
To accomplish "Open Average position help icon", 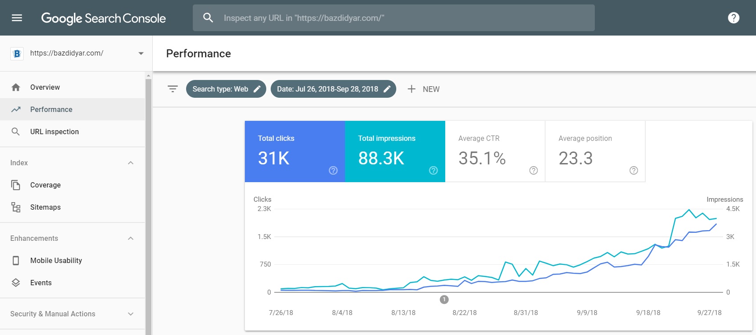I will click(634, 171).
